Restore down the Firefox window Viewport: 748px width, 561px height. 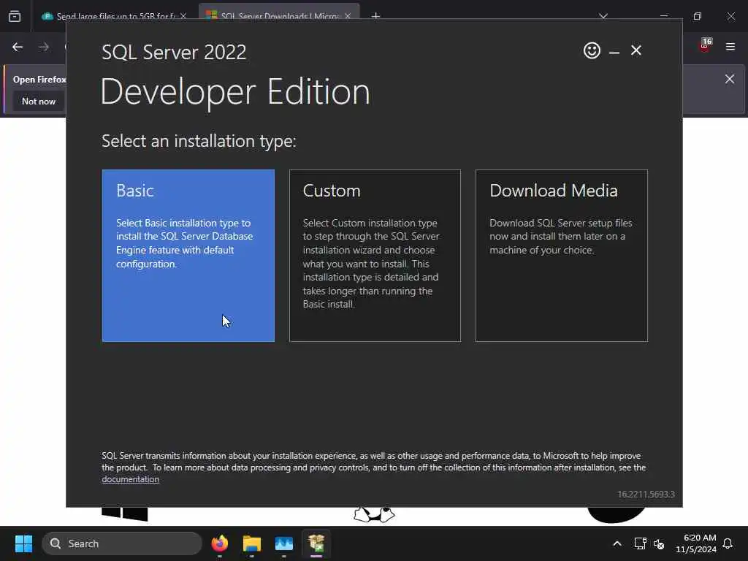click(x=698, y=16)
